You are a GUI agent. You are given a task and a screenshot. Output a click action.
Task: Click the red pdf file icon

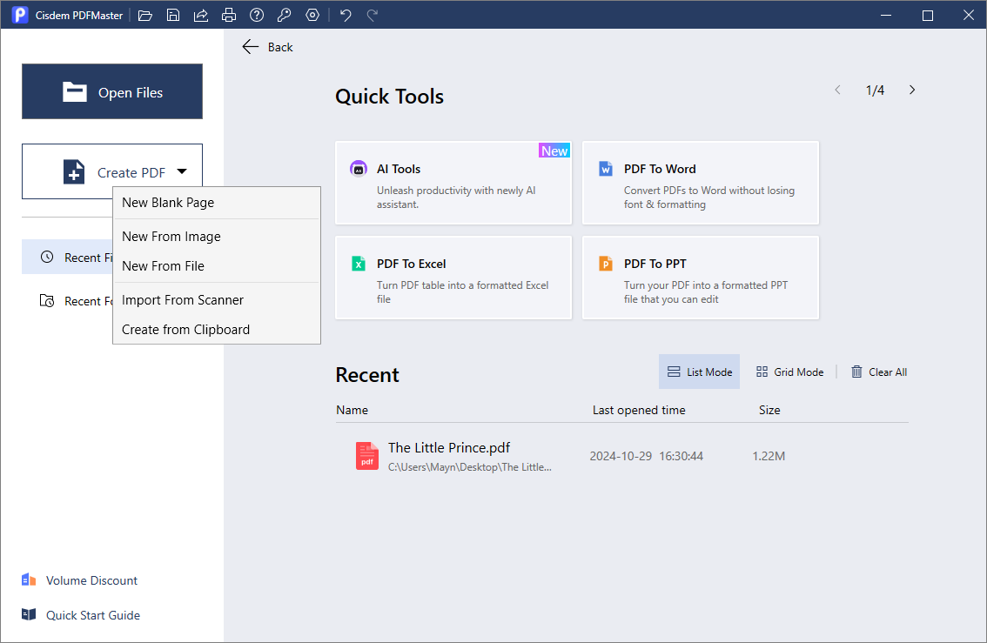click(x=367, y=456)
